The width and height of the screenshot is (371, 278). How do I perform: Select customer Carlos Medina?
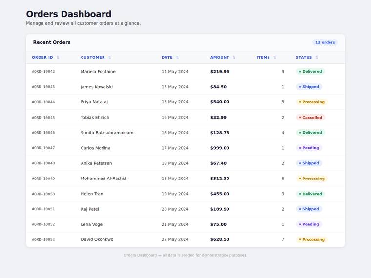[x=96, y=148]
